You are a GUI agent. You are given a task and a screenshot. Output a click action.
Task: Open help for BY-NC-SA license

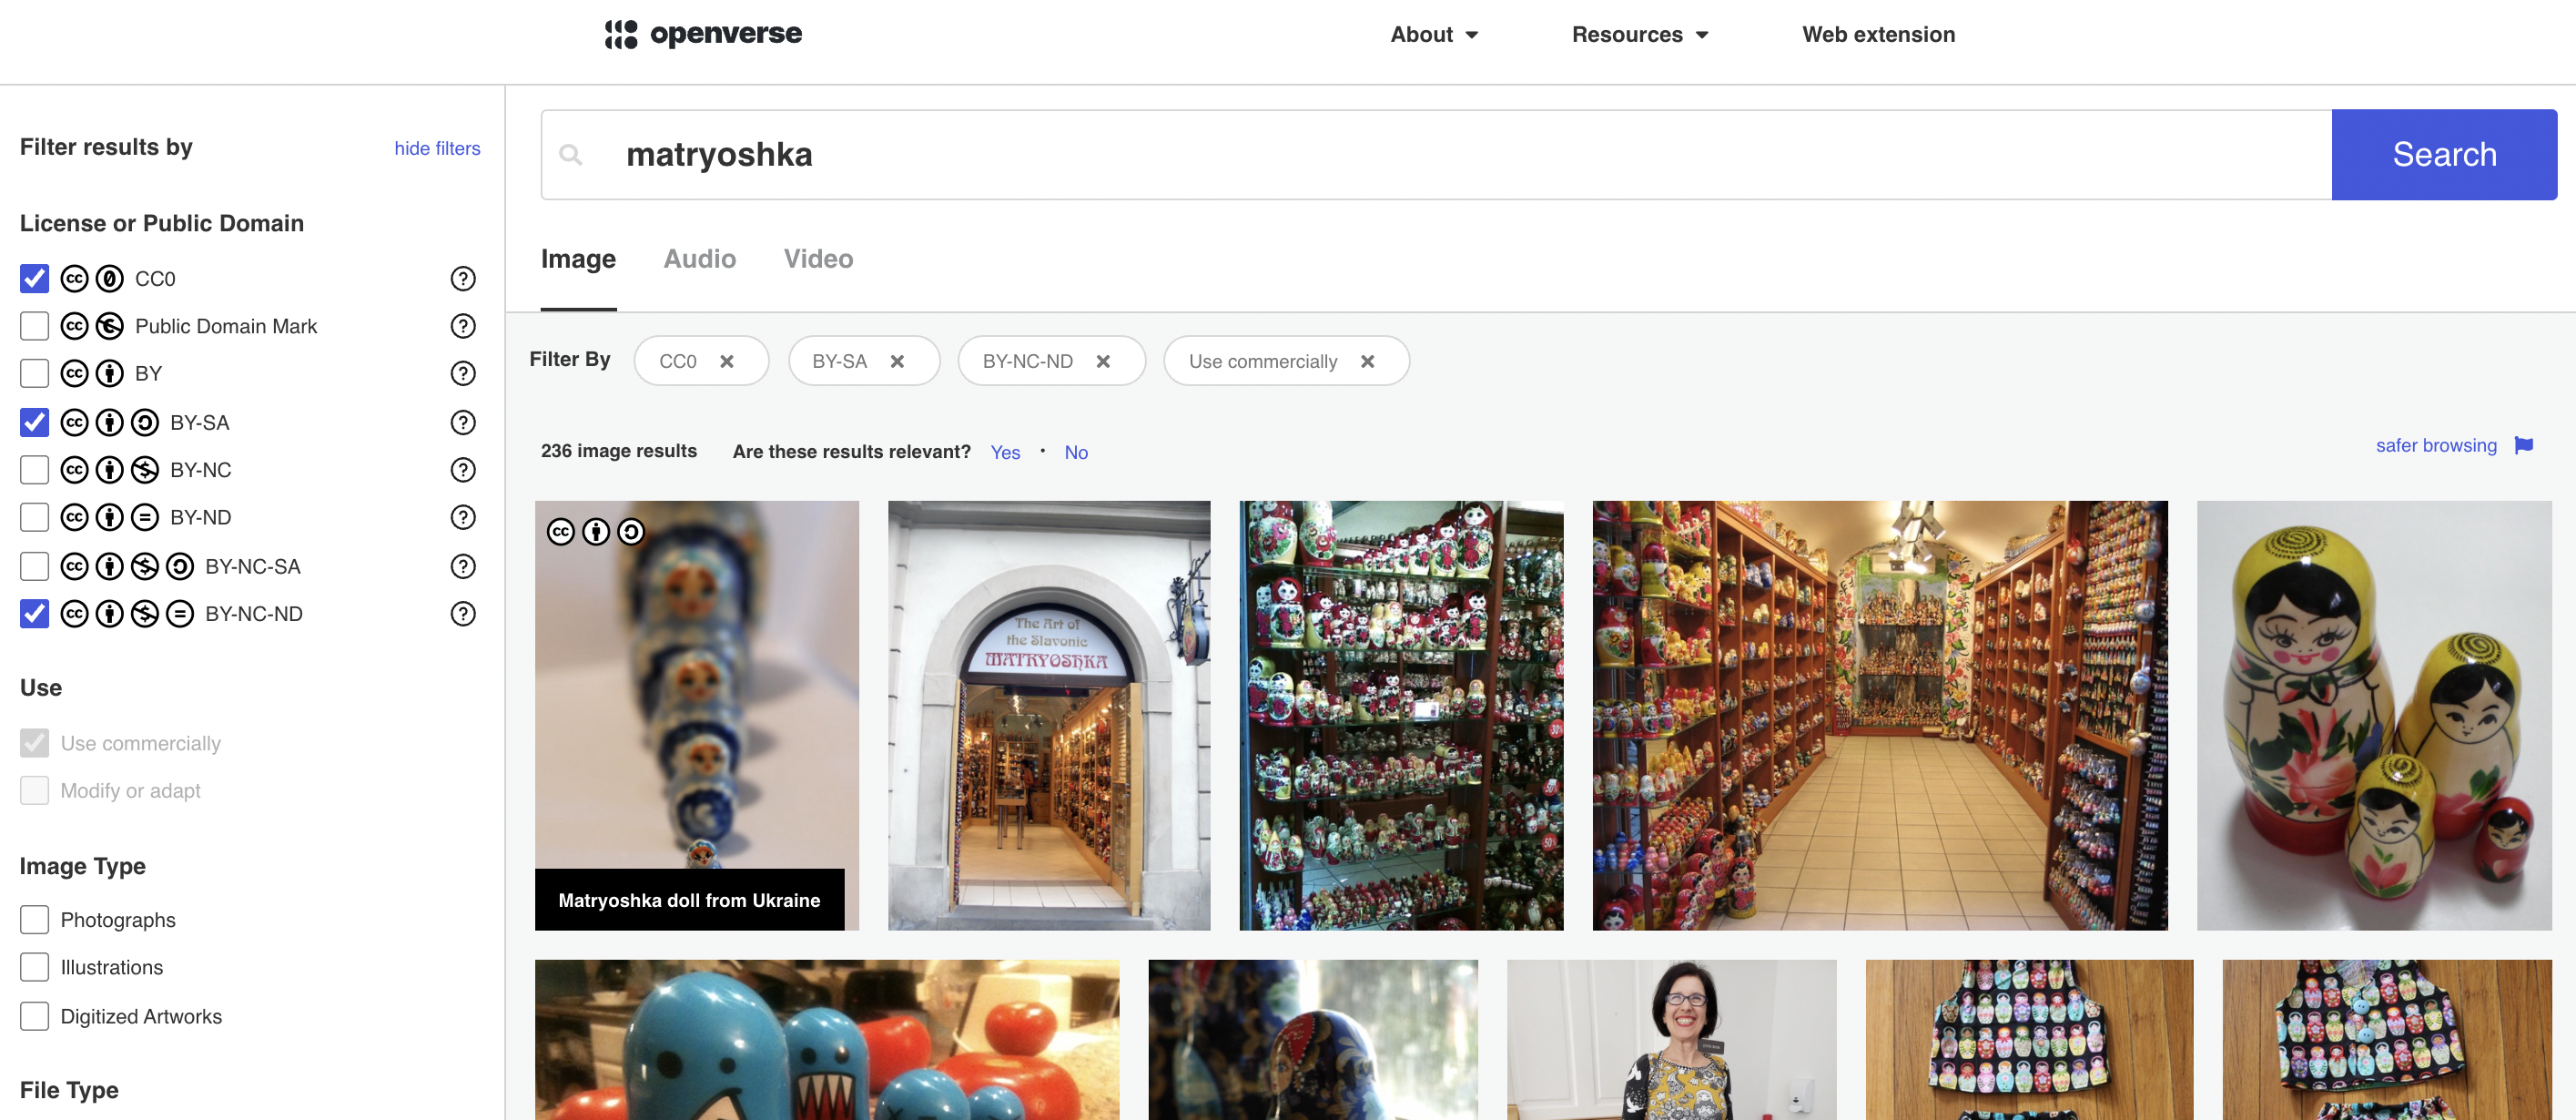tap(462, 566)
